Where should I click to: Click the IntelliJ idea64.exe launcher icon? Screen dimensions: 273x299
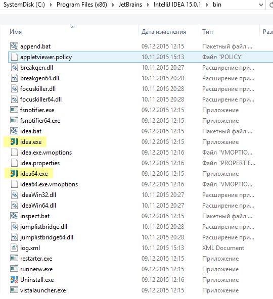click(14, 174)
